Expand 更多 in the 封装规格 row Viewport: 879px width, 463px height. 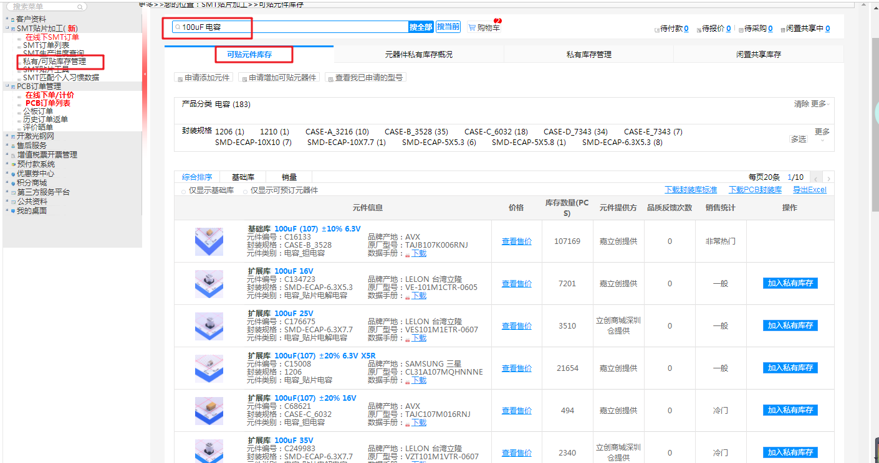click(822, 132)
